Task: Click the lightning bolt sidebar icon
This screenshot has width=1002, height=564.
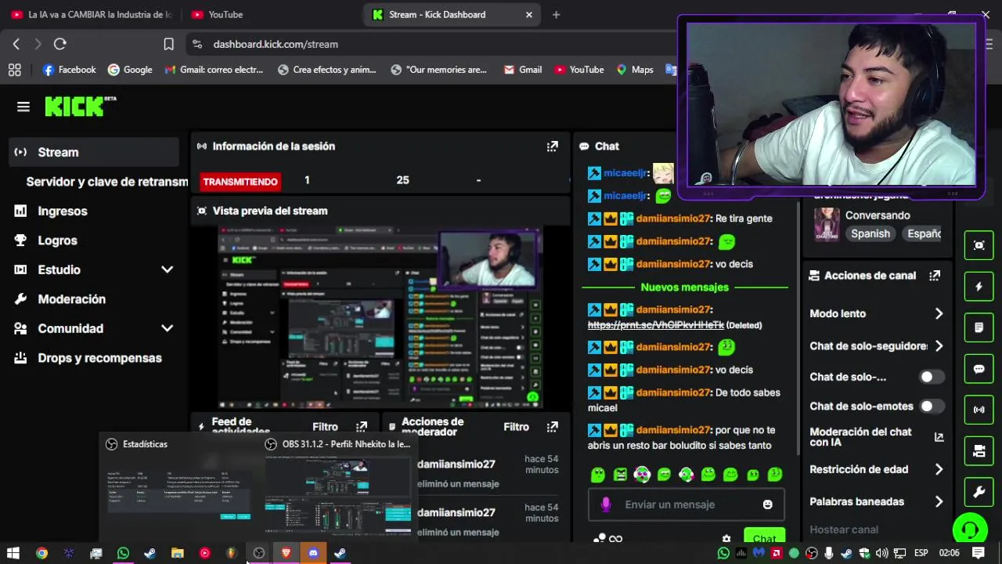Action: 979,287
